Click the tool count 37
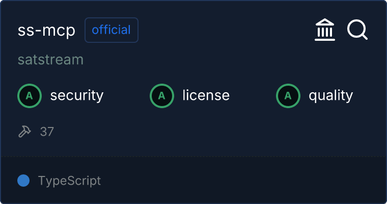 (x=47, y=132)
